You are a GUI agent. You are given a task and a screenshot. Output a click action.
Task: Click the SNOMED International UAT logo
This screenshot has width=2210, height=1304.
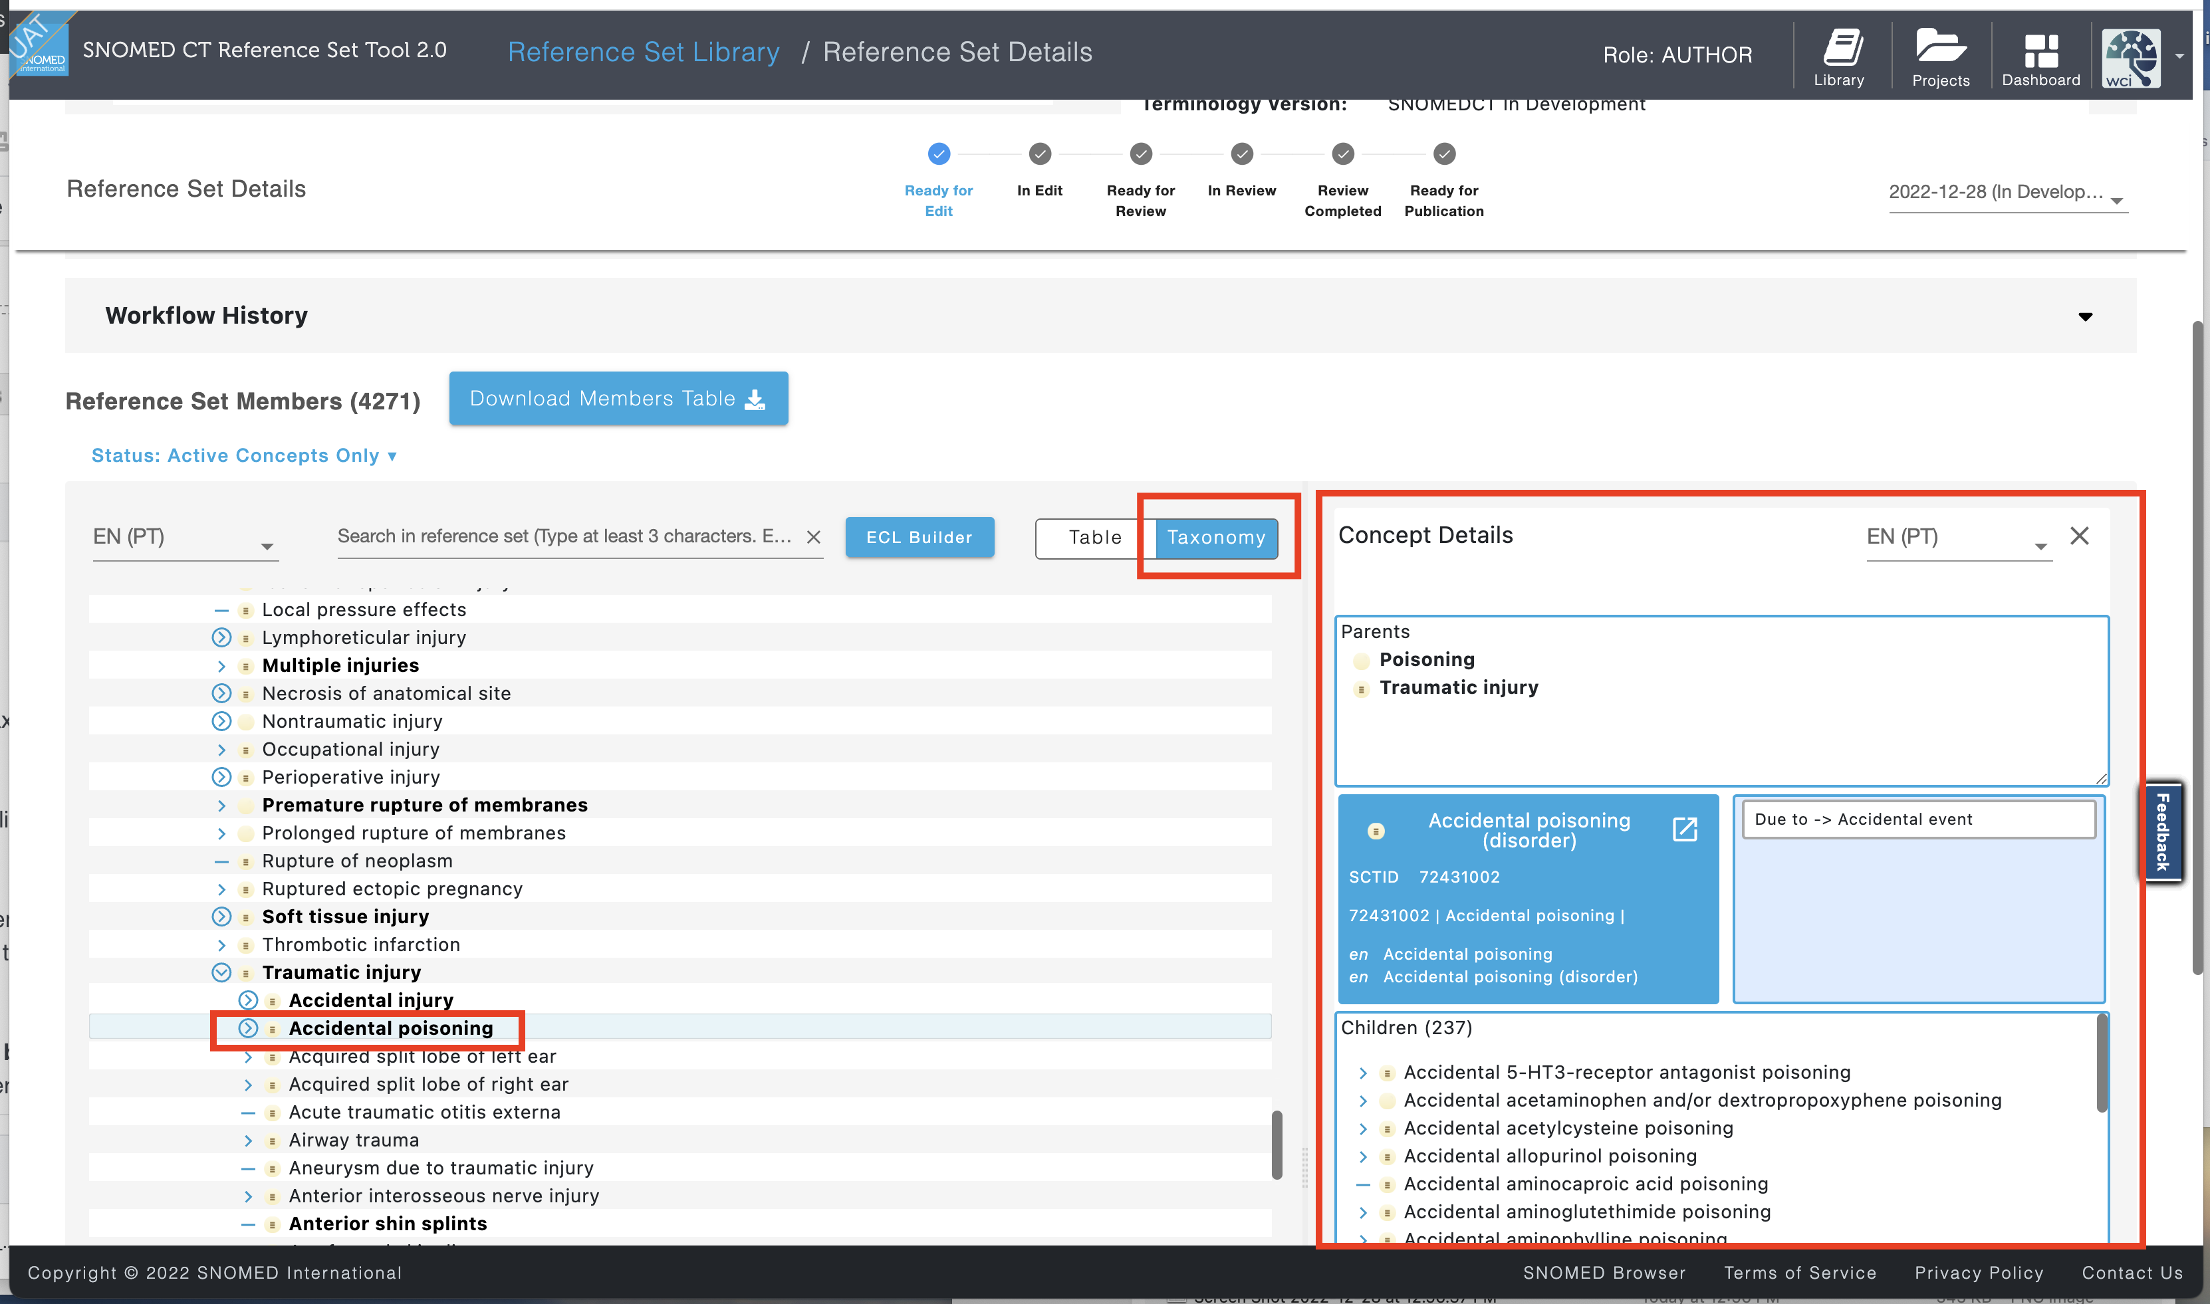pyautogui.click(x=39, y=46)
